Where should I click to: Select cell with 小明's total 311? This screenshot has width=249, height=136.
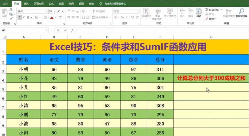tap(160, 69)
